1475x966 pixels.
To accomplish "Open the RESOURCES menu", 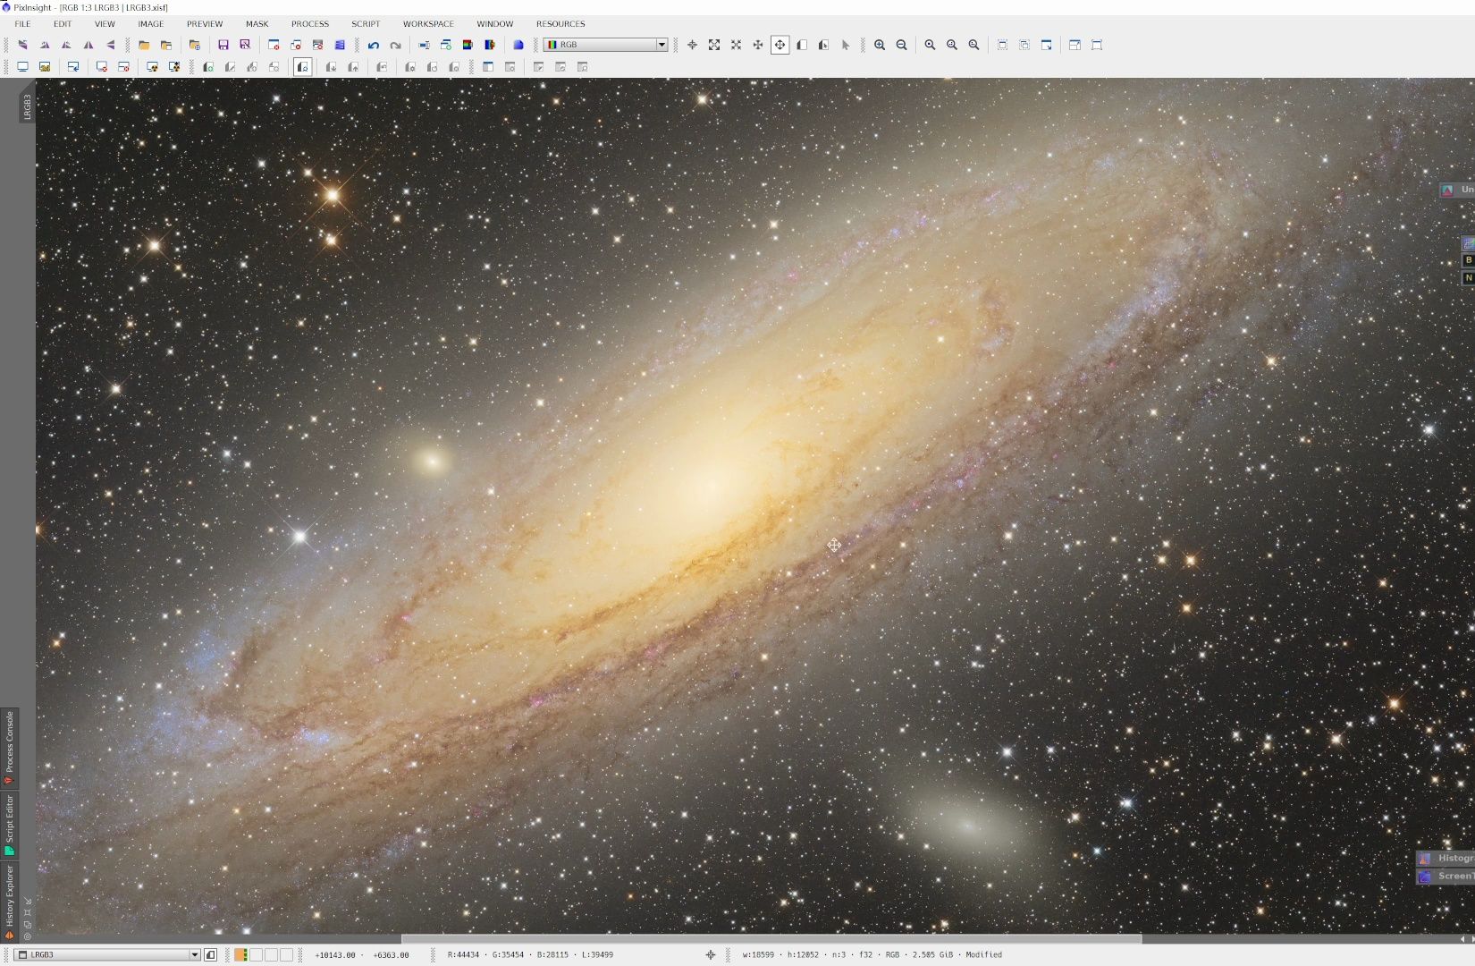I will (x=560, y=24).
